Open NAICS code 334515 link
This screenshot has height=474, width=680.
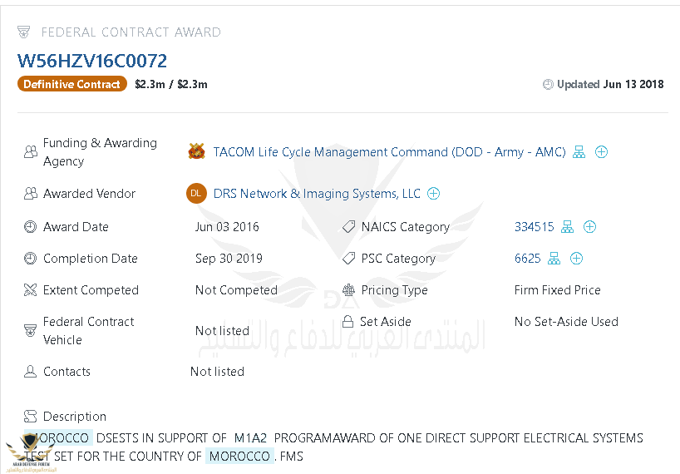pyautogui.click(x=534, y=227)
